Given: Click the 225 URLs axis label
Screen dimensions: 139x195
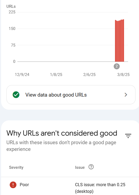Looking at the screenshot, I should pos(12,12).
